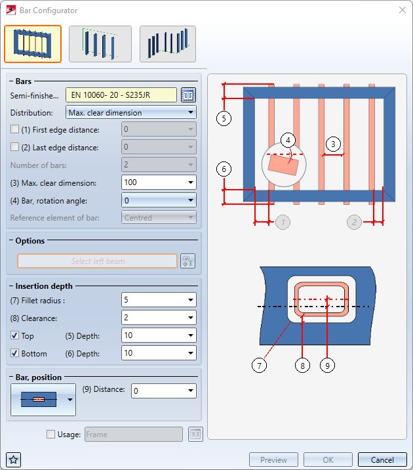Click the (3) Max. clear dimension label

point(53,183)
